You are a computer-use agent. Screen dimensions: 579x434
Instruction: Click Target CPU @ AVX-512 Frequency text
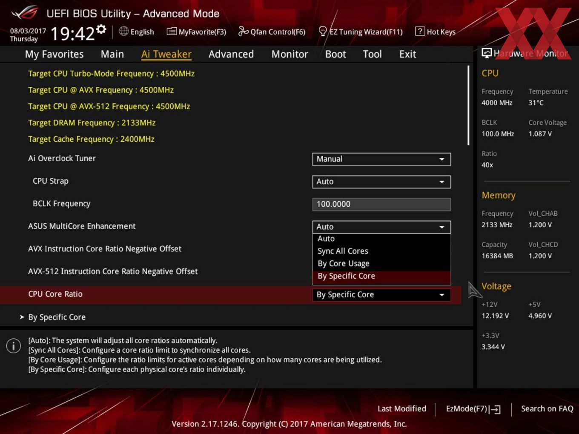(x=109, y=106)
